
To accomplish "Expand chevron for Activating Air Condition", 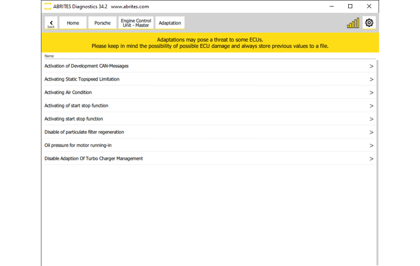I will (x=371, y=92).
